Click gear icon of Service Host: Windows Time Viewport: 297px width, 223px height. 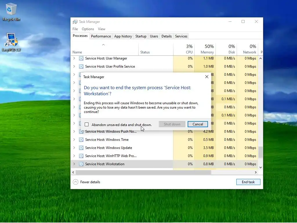click(x=81, y=140)
